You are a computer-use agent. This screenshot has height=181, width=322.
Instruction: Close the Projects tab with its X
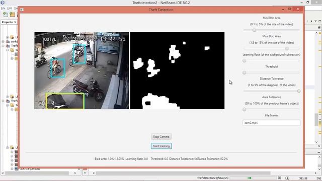[15, 22]
